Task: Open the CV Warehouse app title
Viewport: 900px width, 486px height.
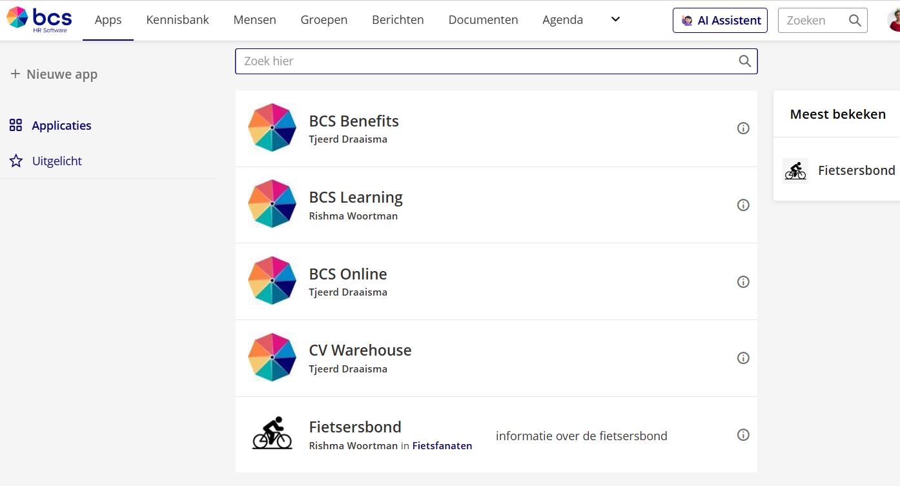Action: [x=360, y=350]
